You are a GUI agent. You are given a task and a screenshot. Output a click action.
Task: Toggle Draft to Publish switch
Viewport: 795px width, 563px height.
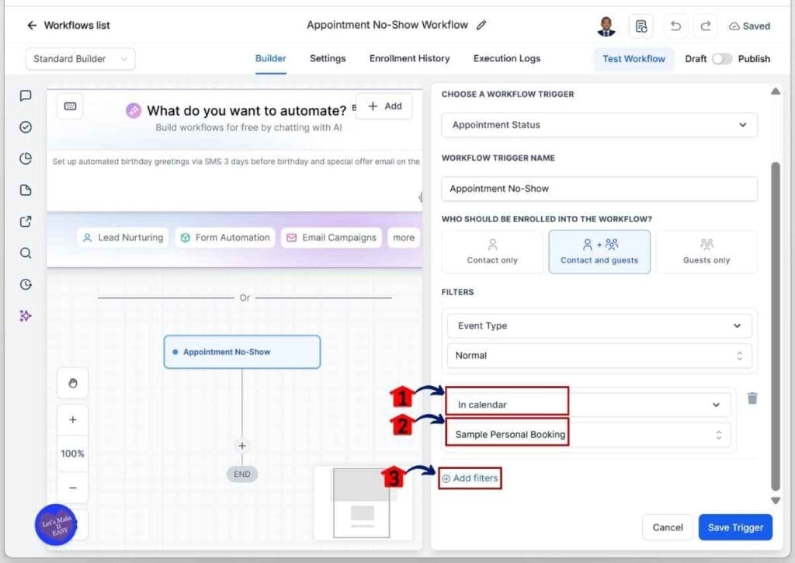click(722, 59)
